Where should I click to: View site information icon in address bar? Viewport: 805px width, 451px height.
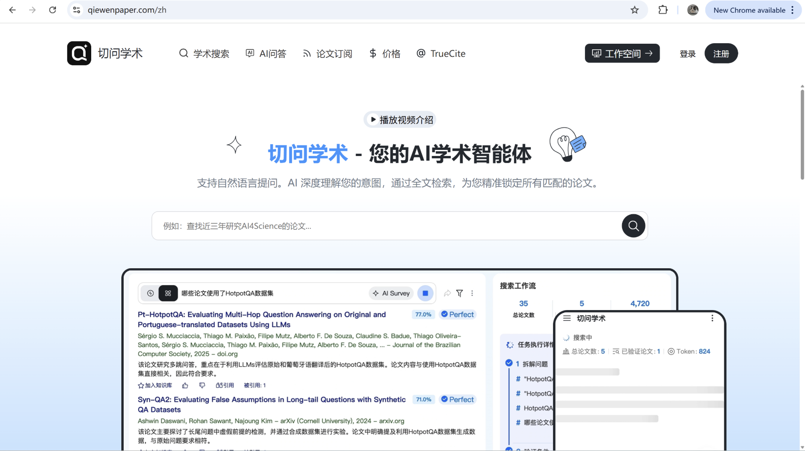[77, 10]
